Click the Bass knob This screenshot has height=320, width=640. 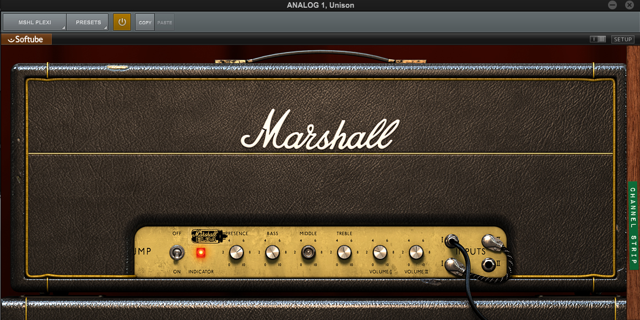tap(272, 253)
